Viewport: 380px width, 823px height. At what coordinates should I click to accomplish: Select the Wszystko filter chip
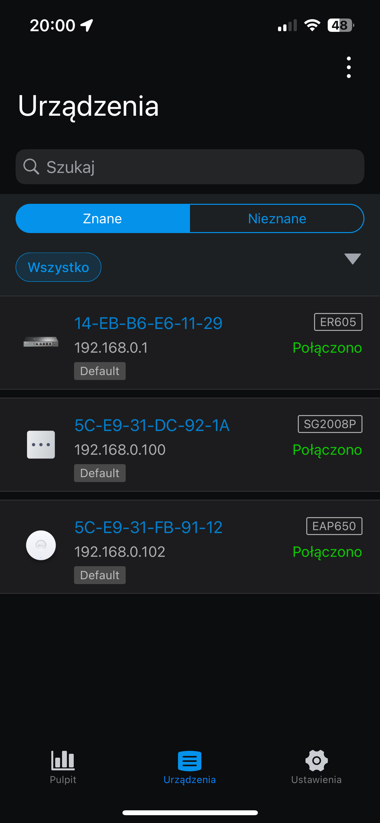(58, 267)
